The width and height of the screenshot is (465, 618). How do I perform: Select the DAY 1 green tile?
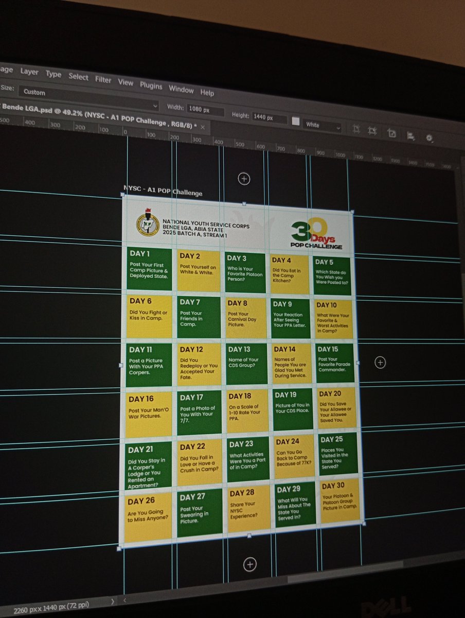149,268
